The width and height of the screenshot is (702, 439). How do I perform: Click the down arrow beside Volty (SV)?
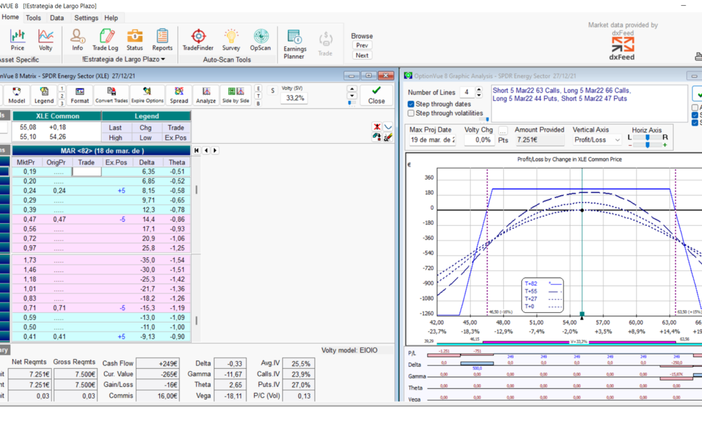(352, 96)
